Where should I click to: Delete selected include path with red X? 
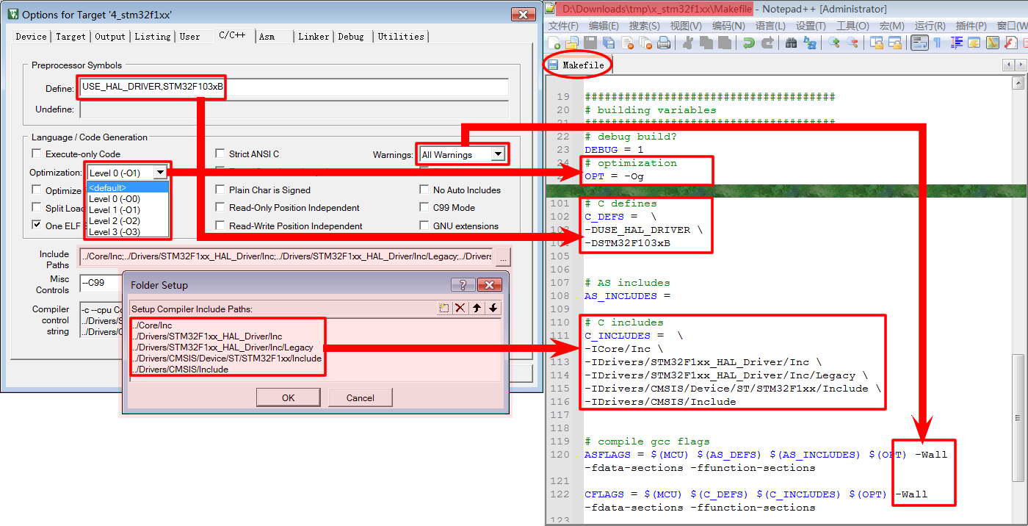[460, 309]
